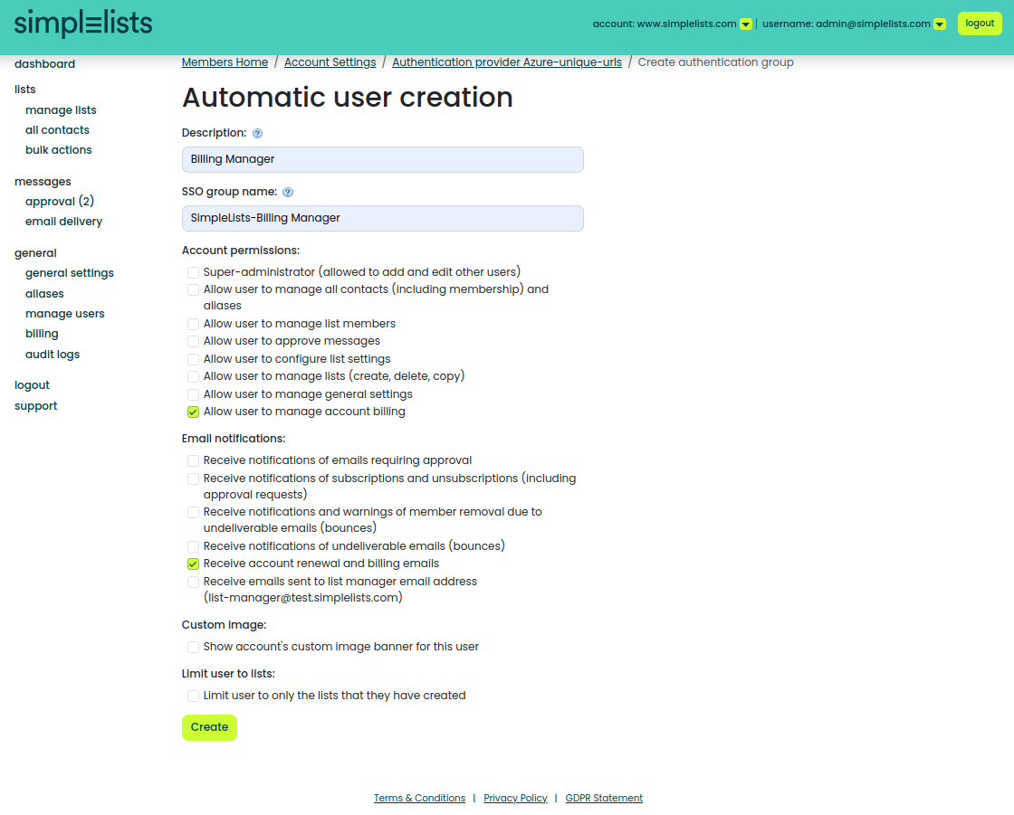The width and height of the screenshot is (1014, 815).
Task: Click the SSO group name input field
Action: 383,219
